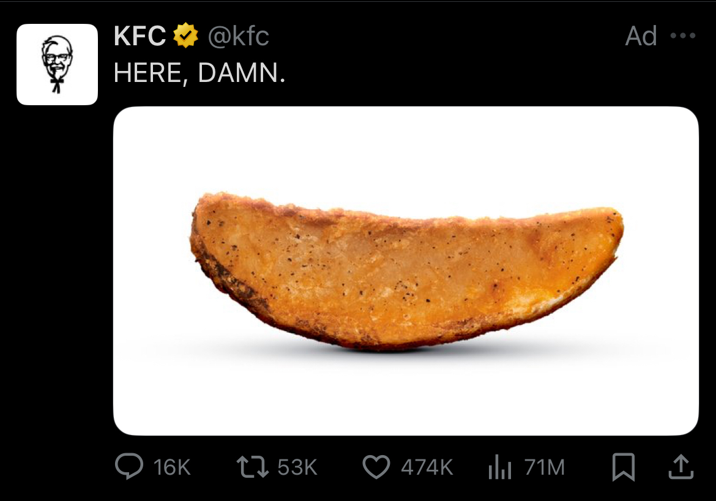Click the 53K reposts count
Screen dimensions: 716x501
pyautogui.click(x=297, y=468)
